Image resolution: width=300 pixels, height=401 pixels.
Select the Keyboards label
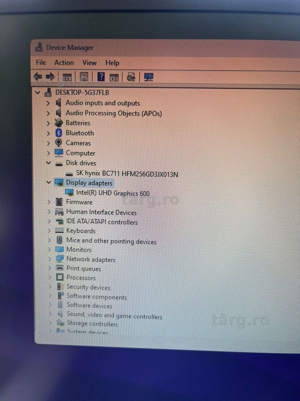(81, 231)
